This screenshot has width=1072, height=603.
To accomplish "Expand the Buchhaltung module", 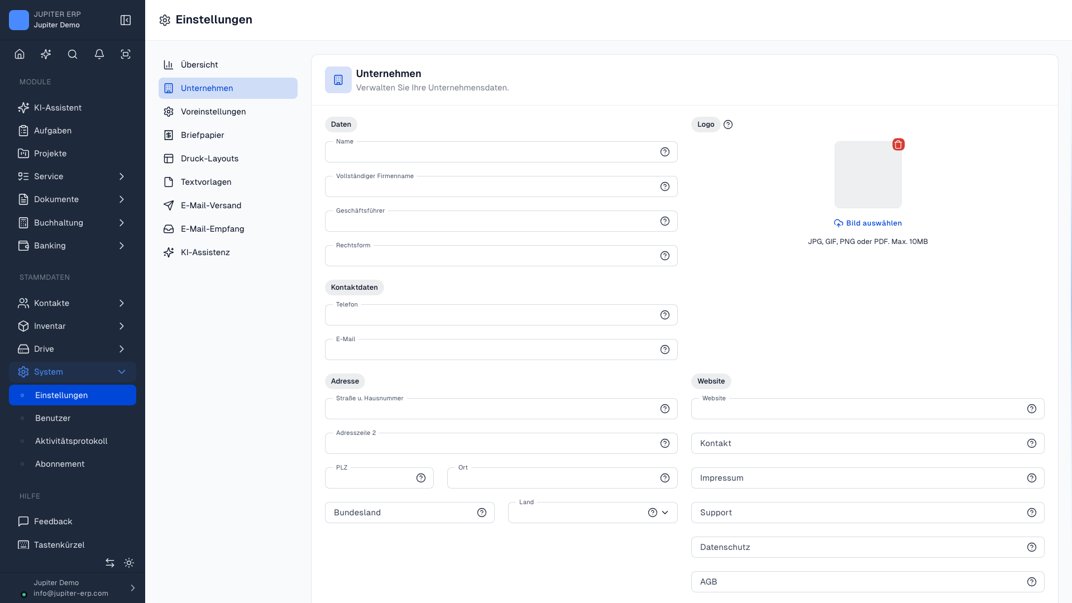I will (x=73, y=223).
